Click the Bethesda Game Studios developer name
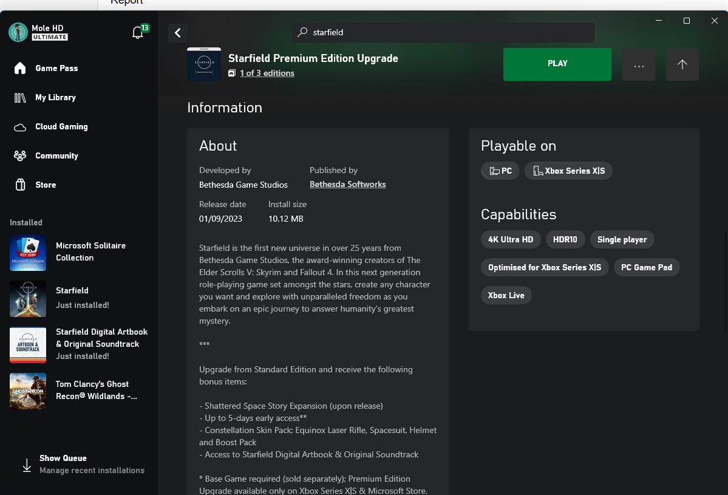Screen dimensions: 728x495 coord(243,185)
